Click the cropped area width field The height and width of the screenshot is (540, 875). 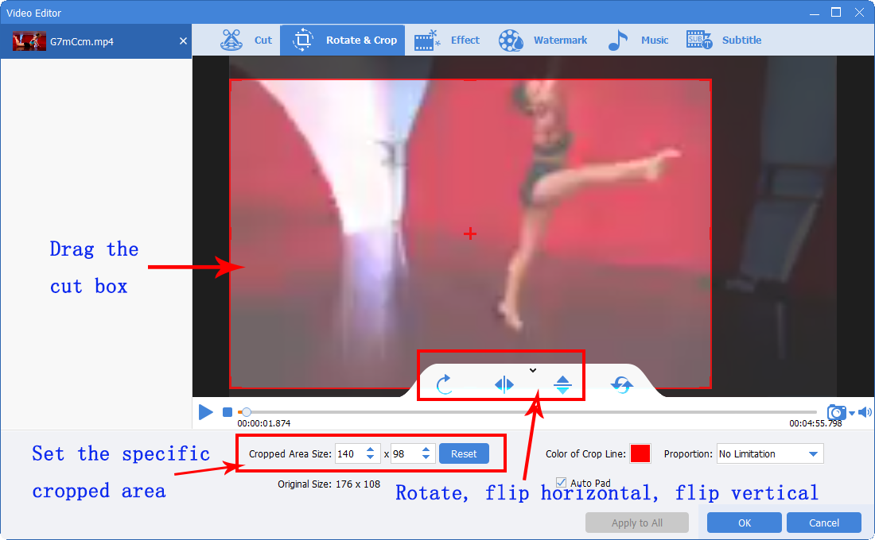(x=348, y=454)
